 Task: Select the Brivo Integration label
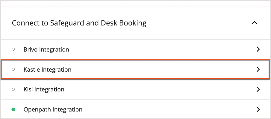46,50
